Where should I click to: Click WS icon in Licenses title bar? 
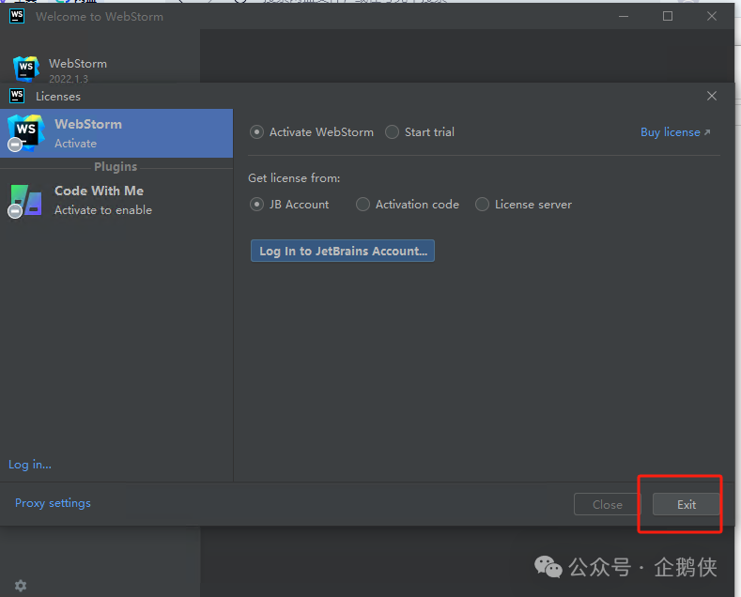17,96
